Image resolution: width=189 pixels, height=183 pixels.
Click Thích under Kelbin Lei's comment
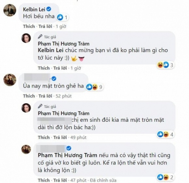[x=29, y=26]
